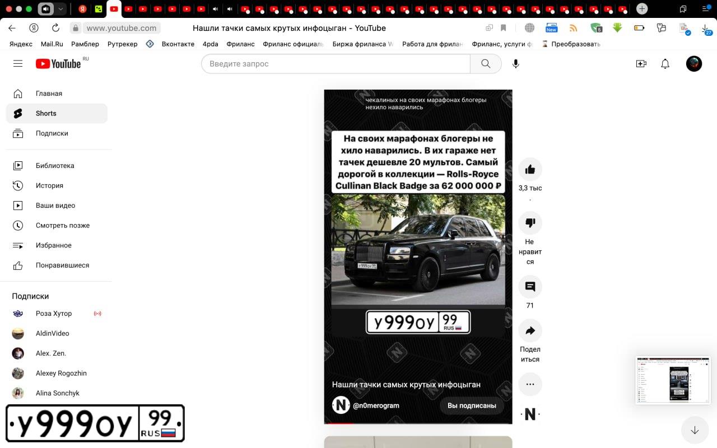Switch to the green pinned tab

(99, 9)
